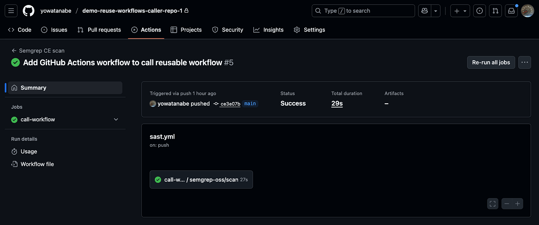This screenshot has width=539, height=225.
Task: Click the Re-run all jobs button
Action: tap(491, 62)
